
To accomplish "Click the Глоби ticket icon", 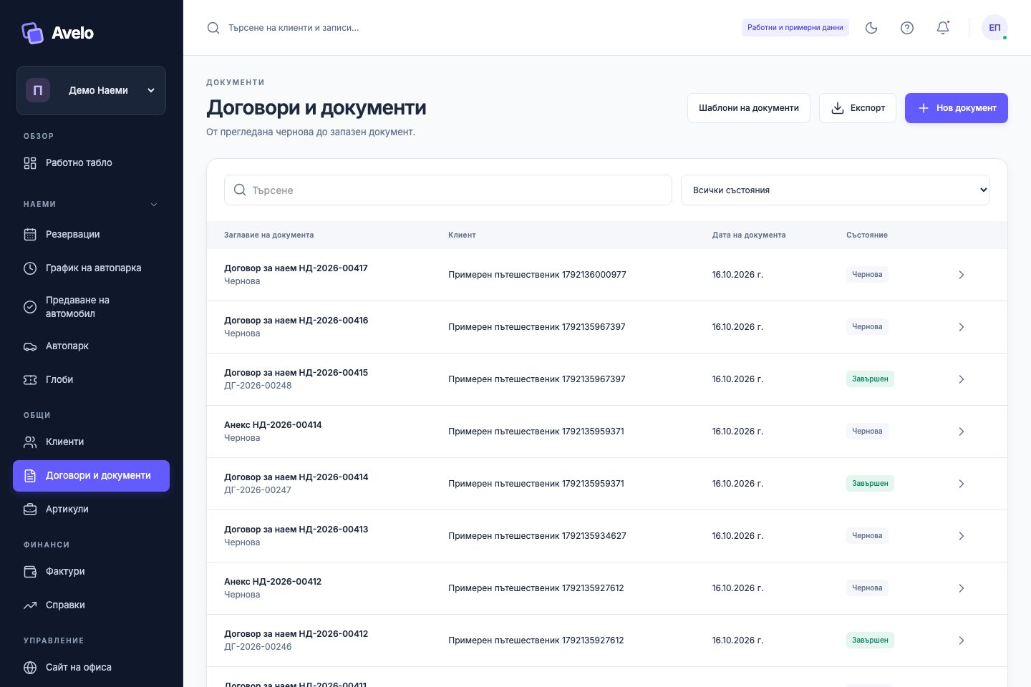I will pos(30,380).
